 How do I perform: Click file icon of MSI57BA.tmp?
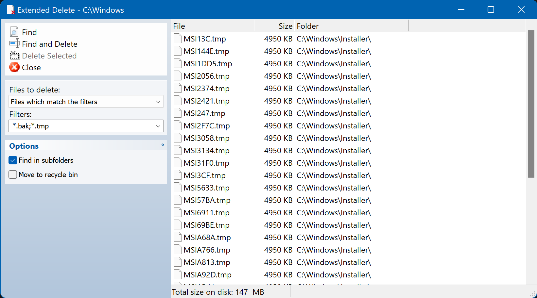click(178, 200)
